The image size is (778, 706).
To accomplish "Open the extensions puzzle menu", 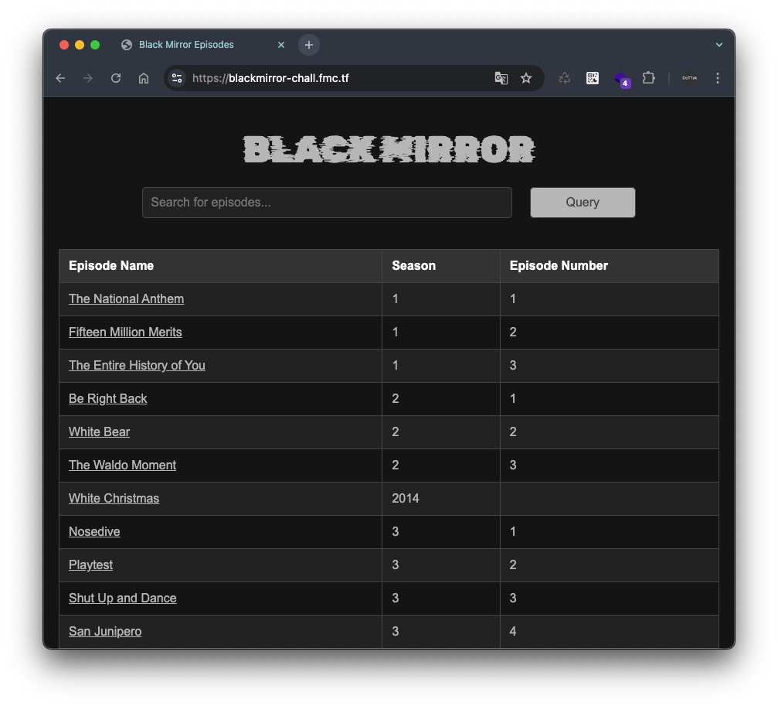I will pyautogui.click(x=648, y=78).
